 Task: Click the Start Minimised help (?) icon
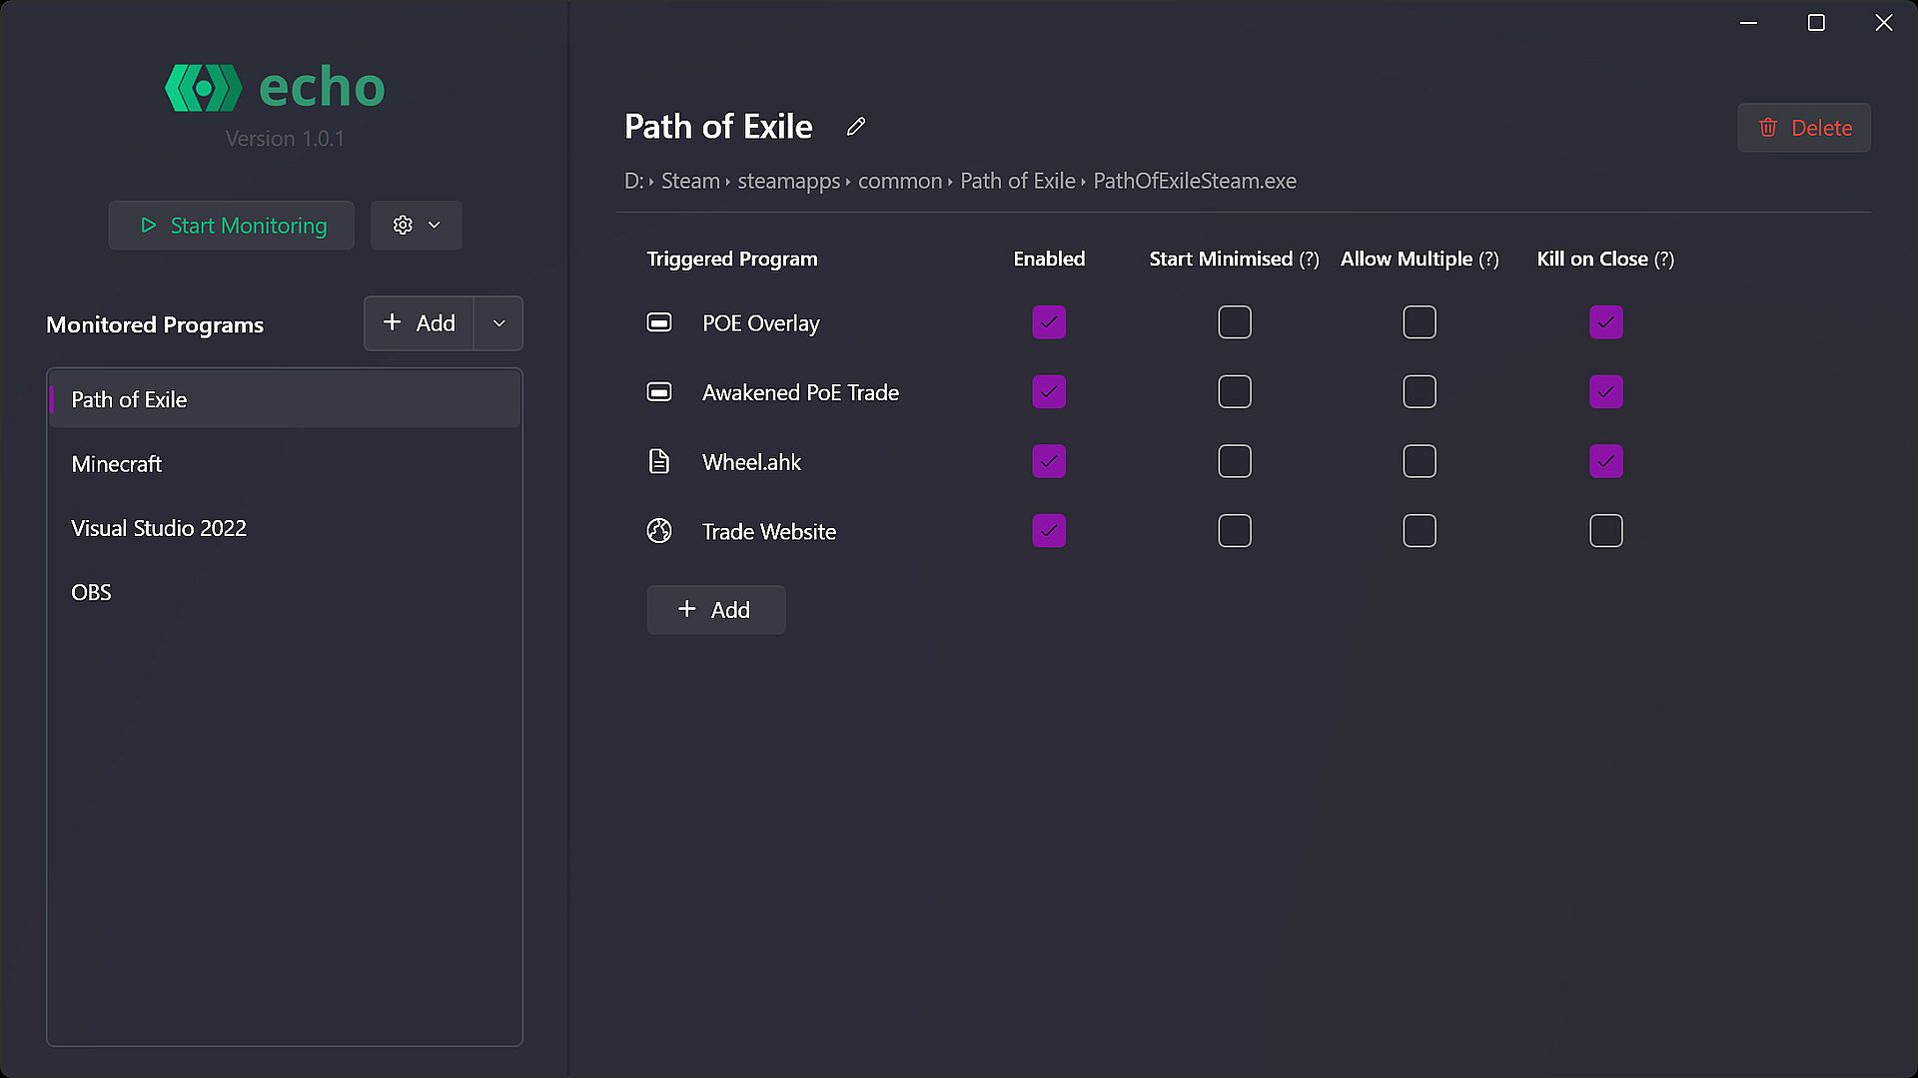tap(1309, 260)
